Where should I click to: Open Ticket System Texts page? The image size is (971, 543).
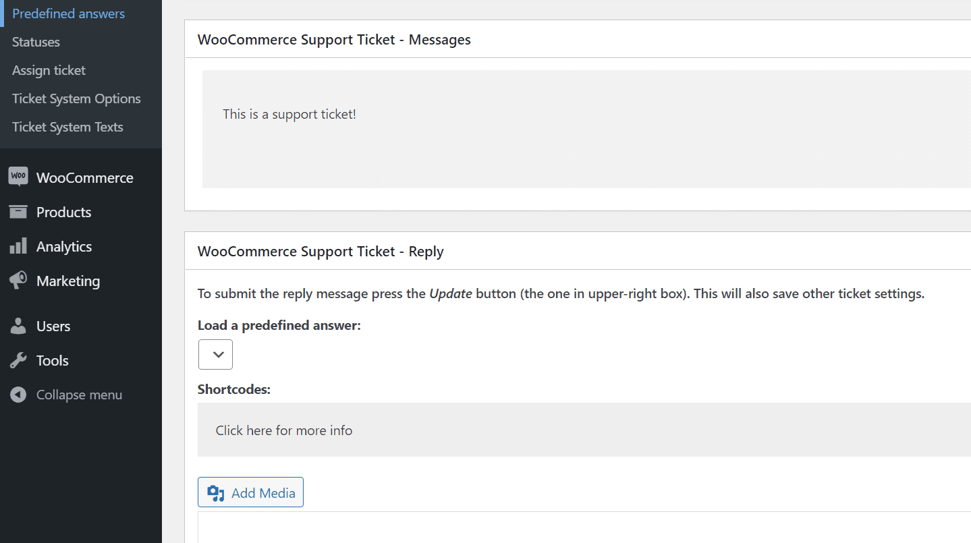[67, 127]
